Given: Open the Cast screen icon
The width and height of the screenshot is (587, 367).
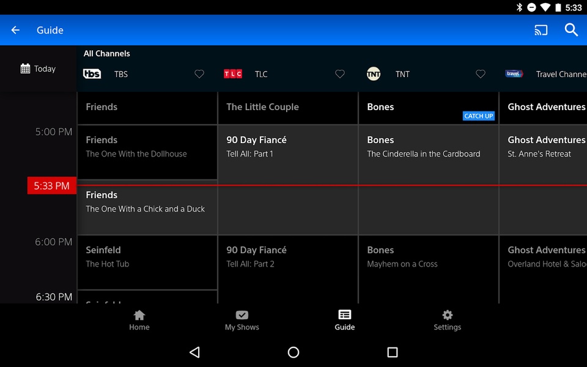Looking at the screenshot, I should coord(541,30).
